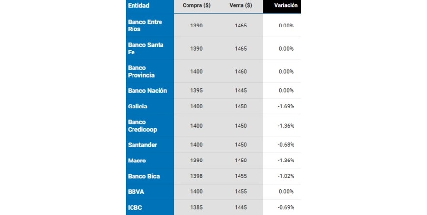Click the ICBC entity name
427x215 pixels.
click(135, 208)
